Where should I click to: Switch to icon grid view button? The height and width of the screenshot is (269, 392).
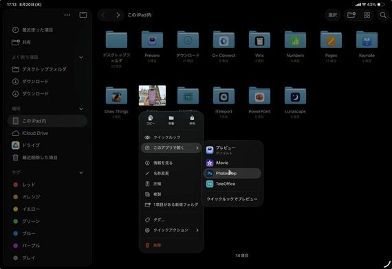click(x=367, y=15)
